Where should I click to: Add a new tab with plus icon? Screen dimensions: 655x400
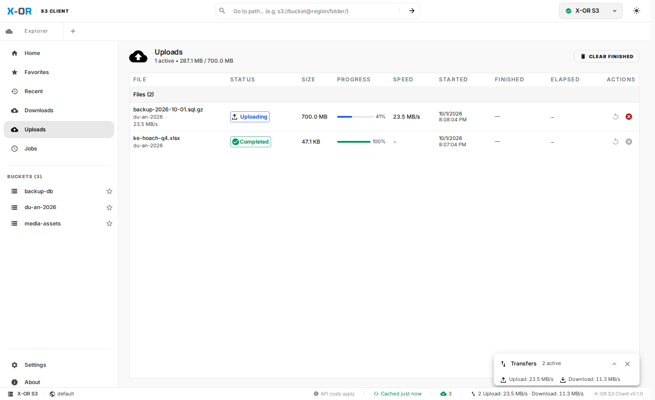[73, 31]
